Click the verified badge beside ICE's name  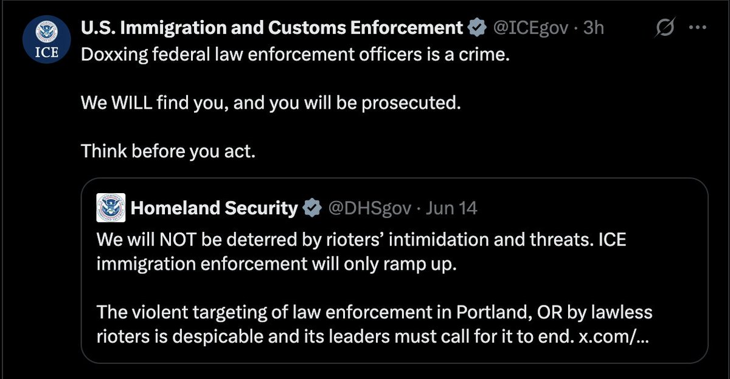pyautogui.click(x=477, y=28)
